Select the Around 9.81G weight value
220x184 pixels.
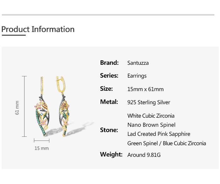(144, 155)
